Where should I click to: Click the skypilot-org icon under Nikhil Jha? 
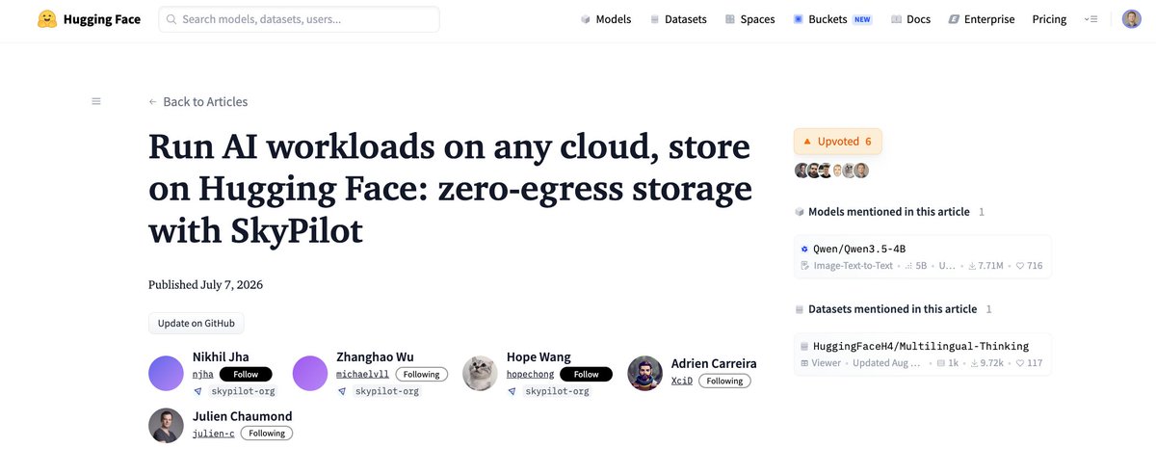tap(197, 391)
